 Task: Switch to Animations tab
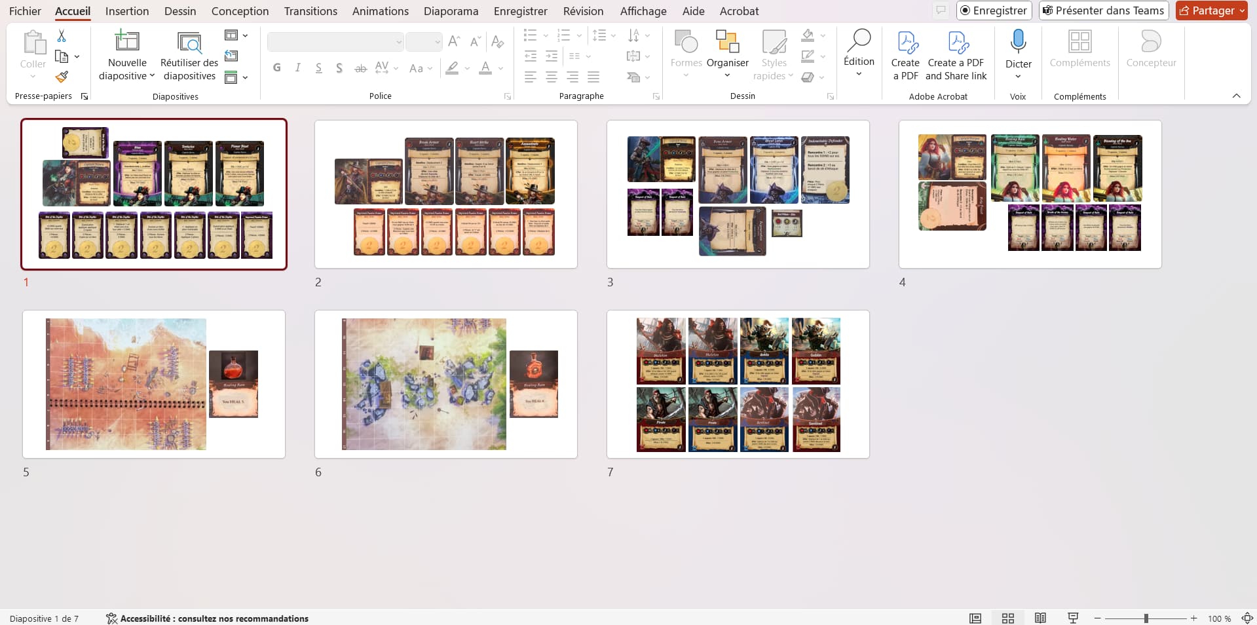pos(381,11)
